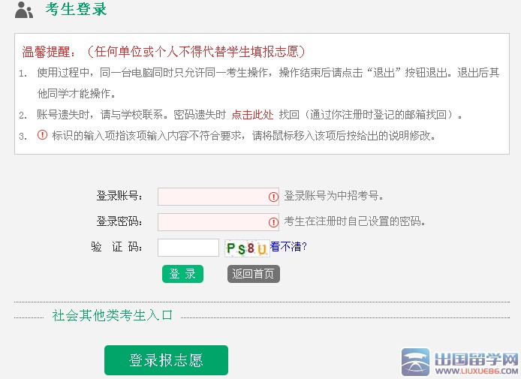Click the 登录密码 field label
The image size is (521, 379).
tap(120, 221)
